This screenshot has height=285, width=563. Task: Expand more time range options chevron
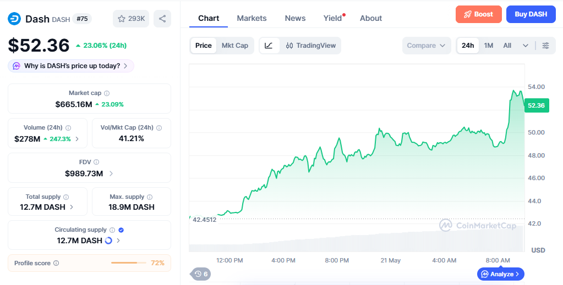[x=525, y=46]
